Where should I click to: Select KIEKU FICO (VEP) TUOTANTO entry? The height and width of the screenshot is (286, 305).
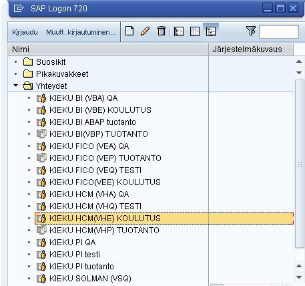click(105, 158)
